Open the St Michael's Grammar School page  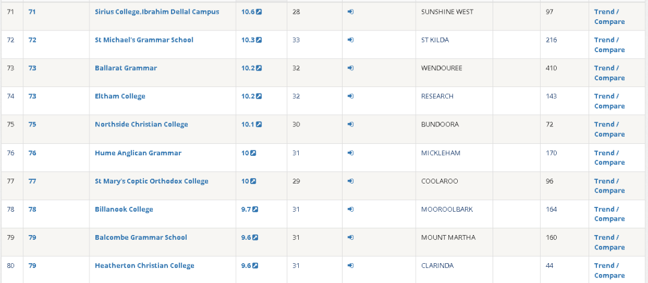(144, 40)
